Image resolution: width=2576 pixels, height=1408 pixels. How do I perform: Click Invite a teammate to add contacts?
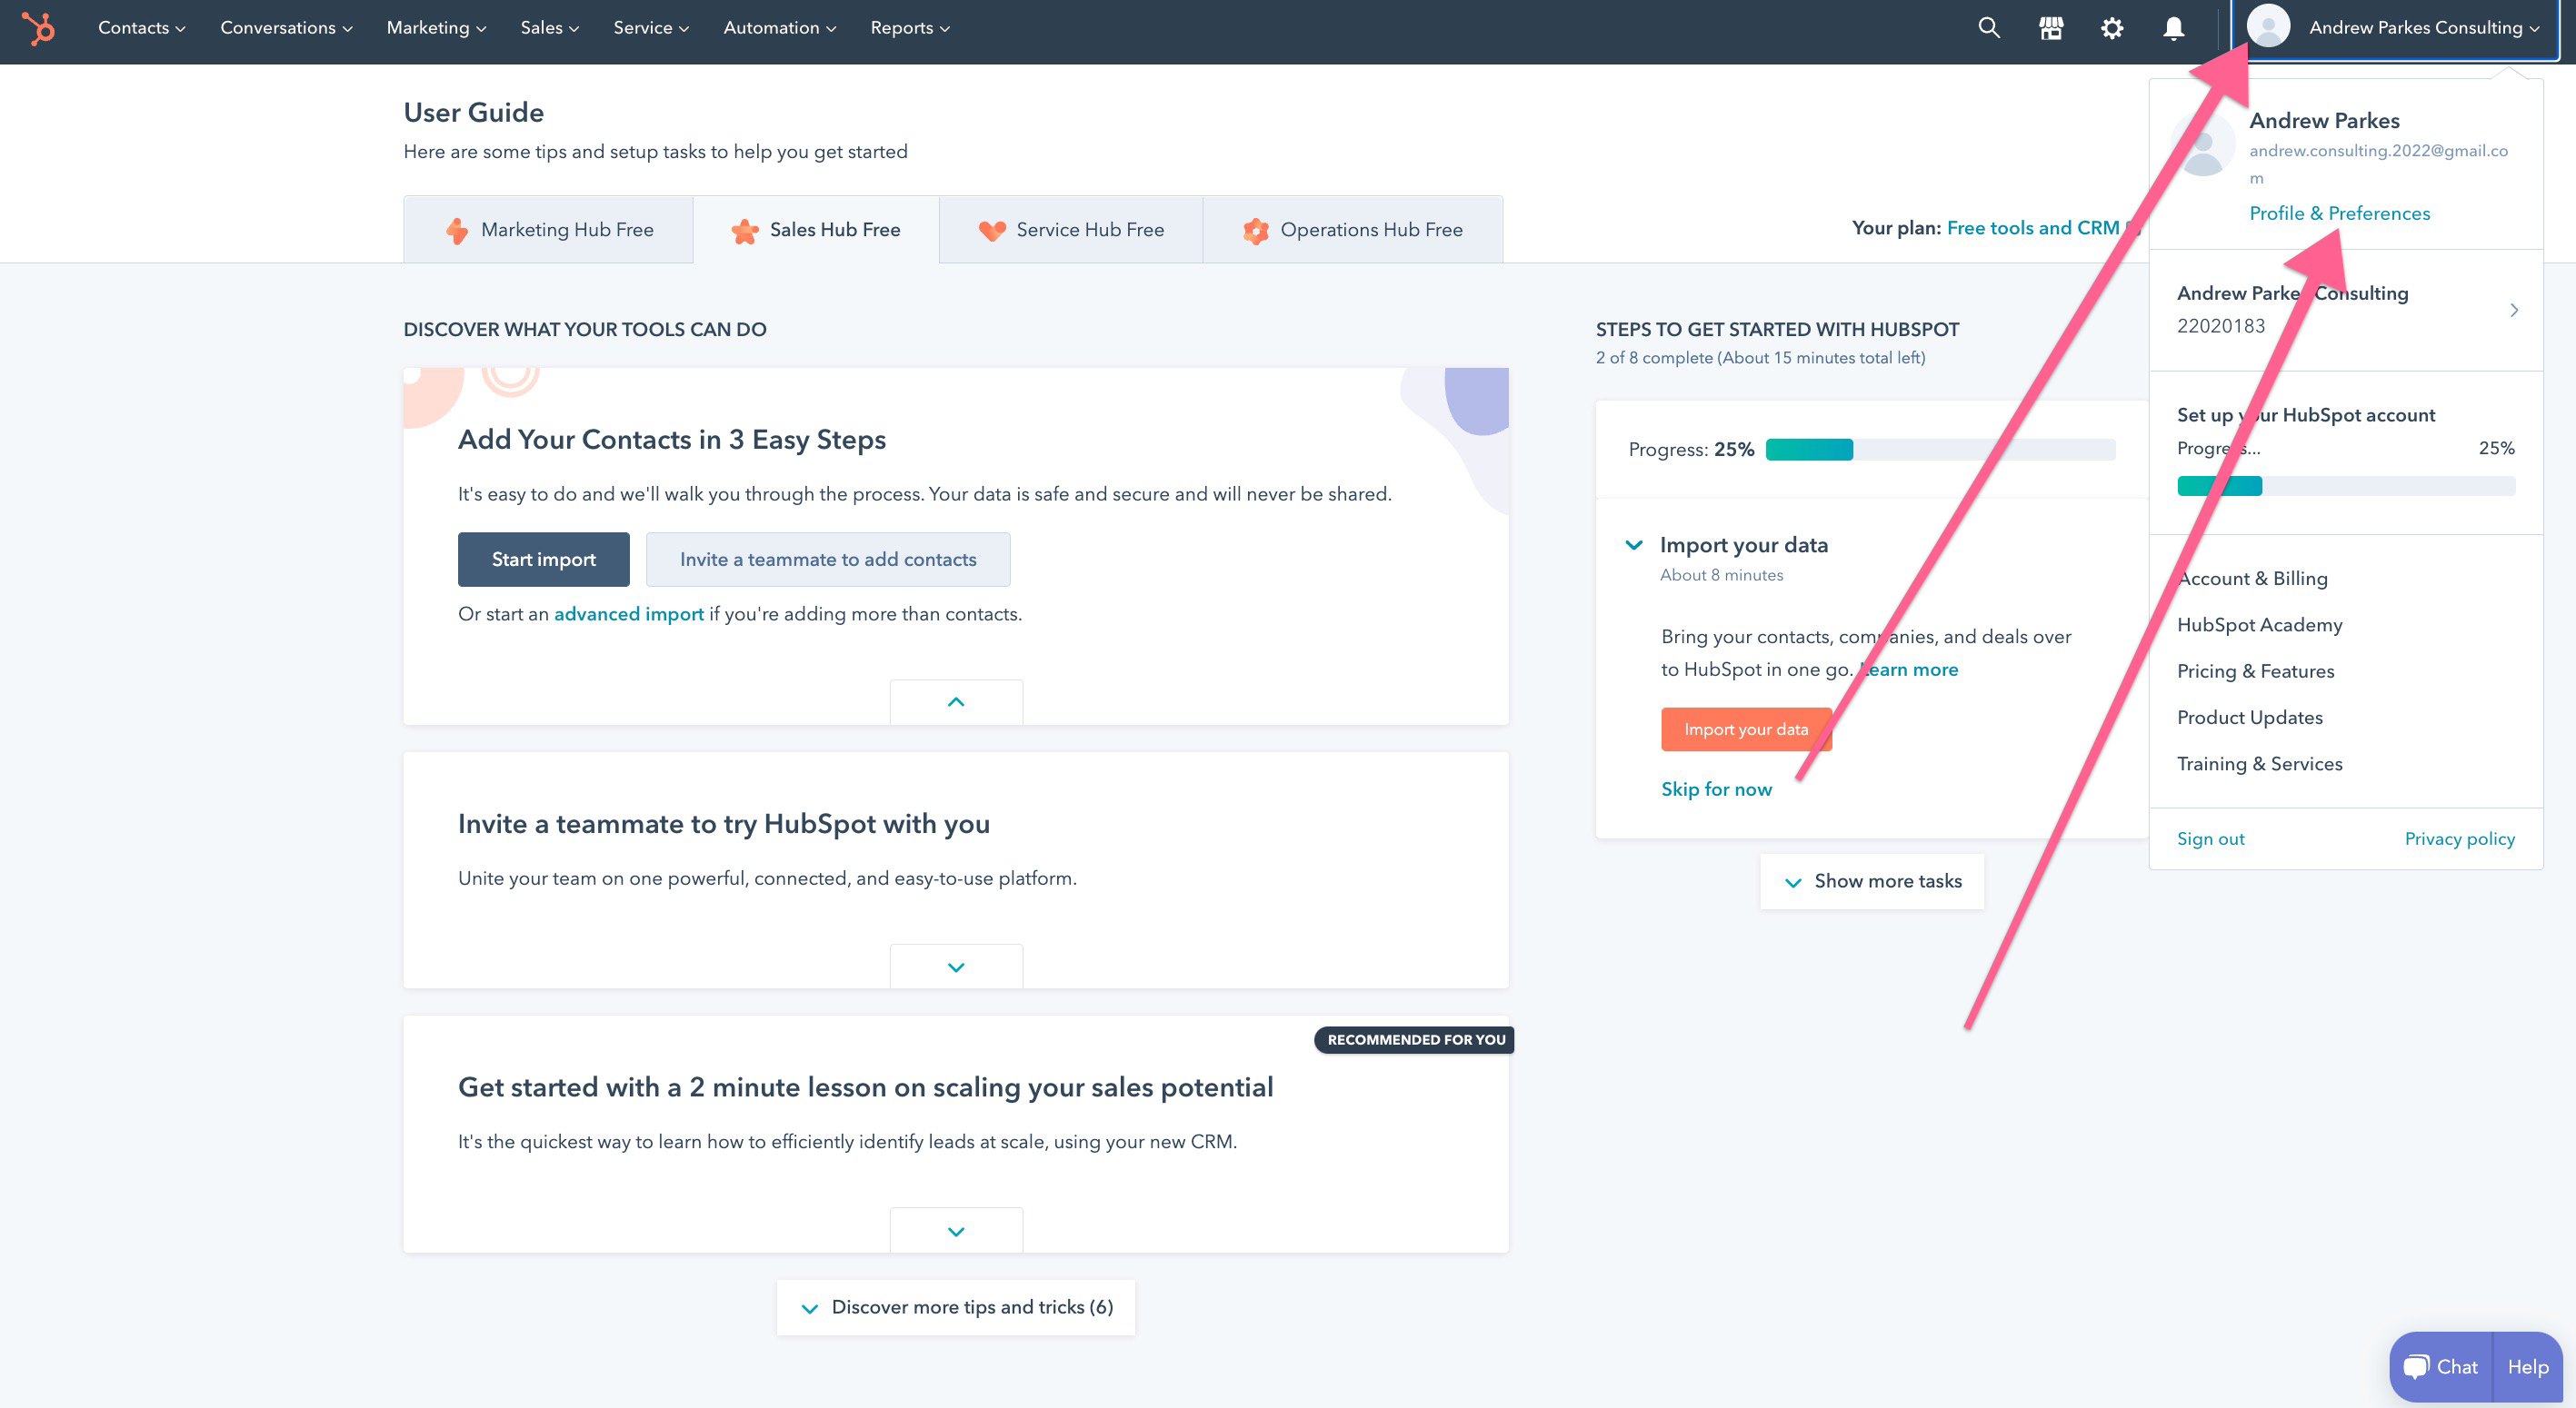pyautogui.click(x=828, y=560)
